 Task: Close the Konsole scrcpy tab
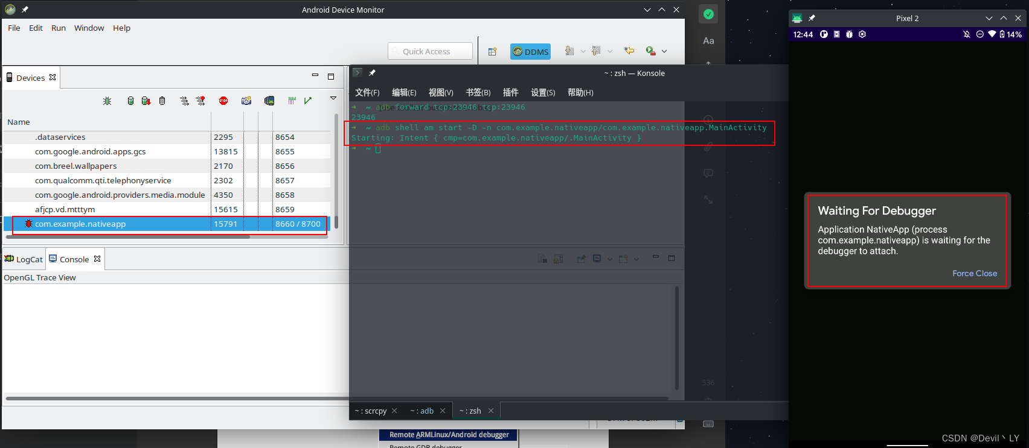394,411
